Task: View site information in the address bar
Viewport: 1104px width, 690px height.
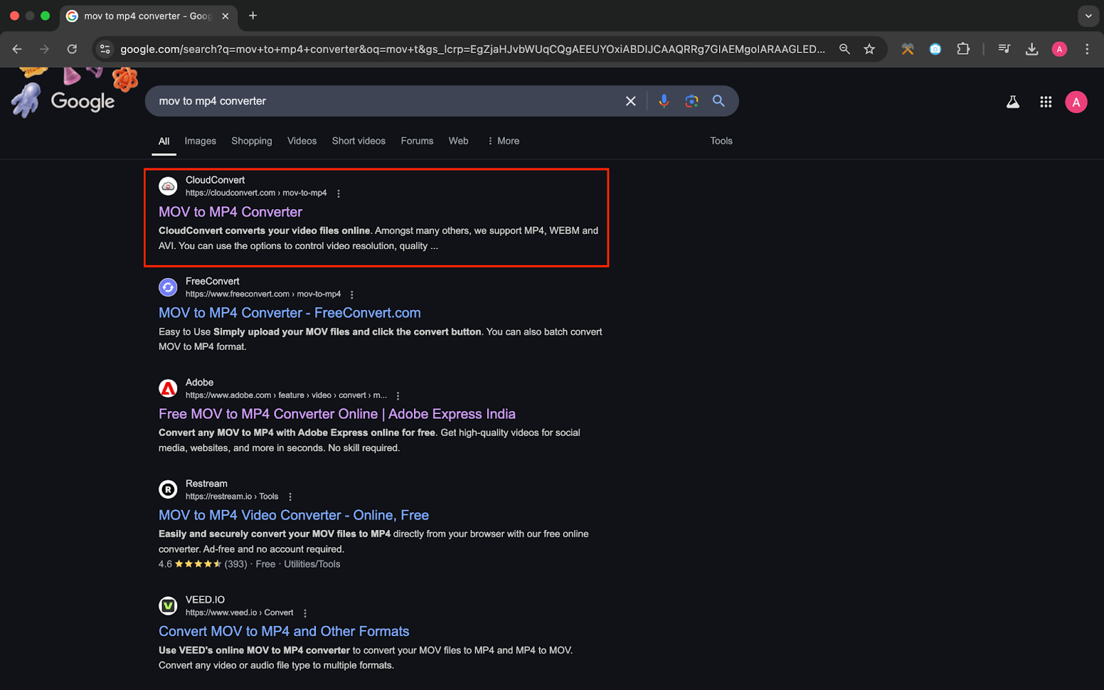Action: (105, 49)
